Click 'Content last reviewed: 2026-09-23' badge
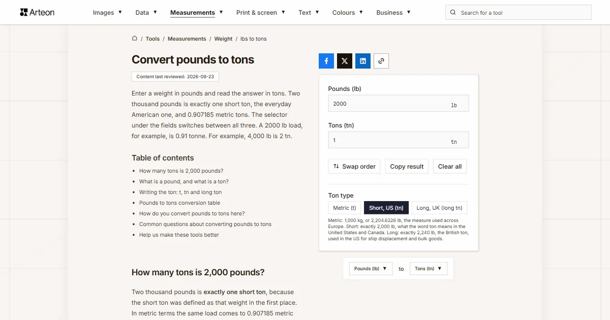The image size is (610, 320). point(175,77)
